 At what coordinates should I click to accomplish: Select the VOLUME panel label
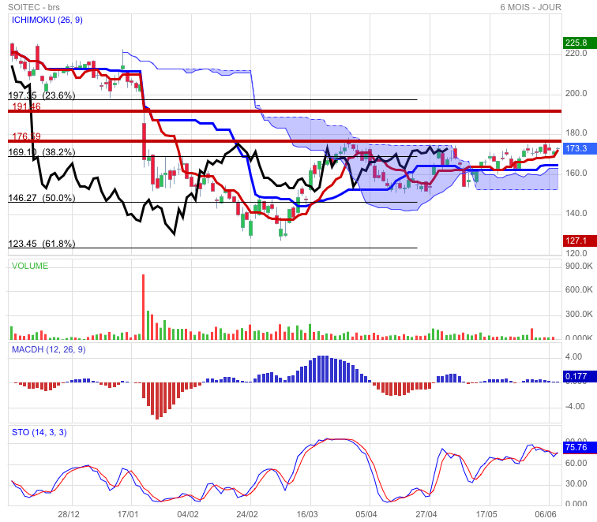30,266
